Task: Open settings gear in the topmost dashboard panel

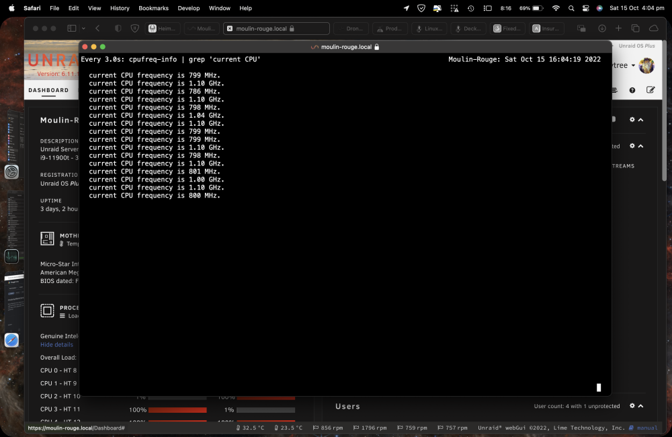Action: 632,120
